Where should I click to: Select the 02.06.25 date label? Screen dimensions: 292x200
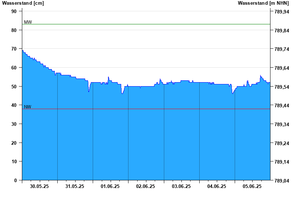[146, 186]
